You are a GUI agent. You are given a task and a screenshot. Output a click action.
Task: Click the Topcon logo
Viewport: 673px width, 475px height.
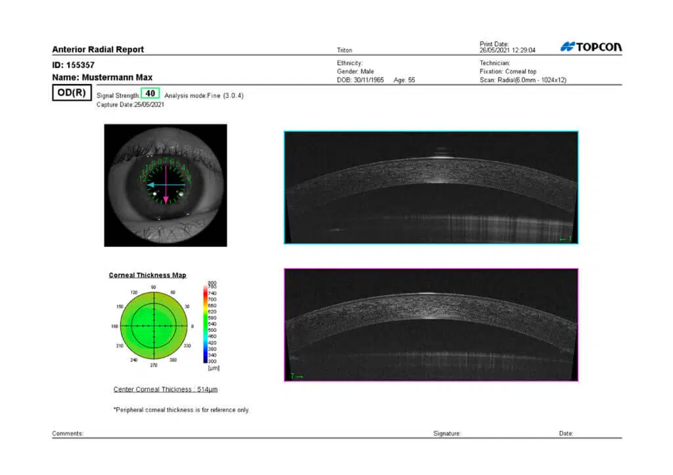tap(591, 47)
